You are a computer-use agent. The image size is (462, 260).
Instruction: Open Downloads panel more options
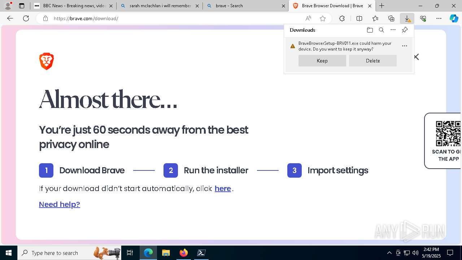click(393, 30)
